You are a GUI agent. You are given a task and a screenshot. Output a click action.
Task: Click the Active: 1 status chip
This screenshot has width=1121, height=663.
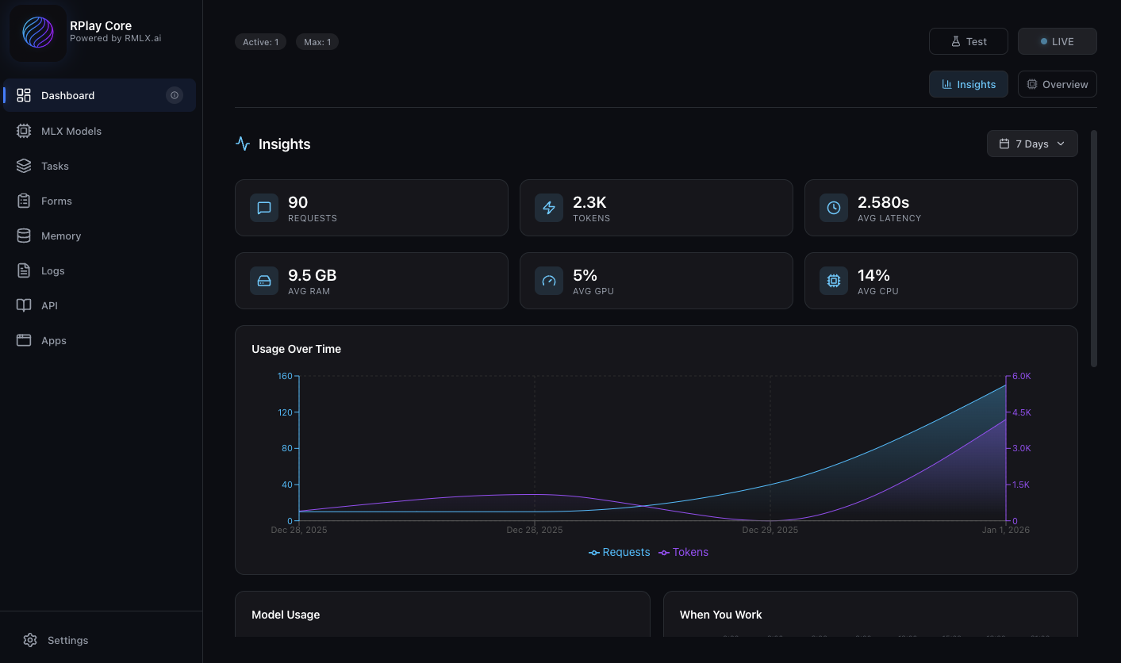tap(260, 41)
